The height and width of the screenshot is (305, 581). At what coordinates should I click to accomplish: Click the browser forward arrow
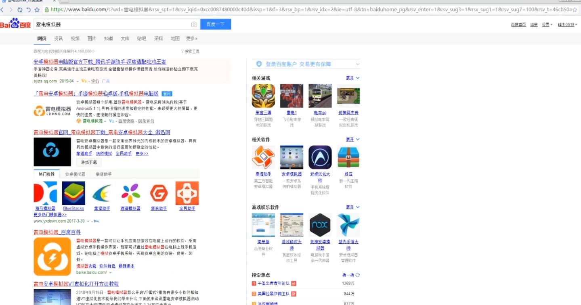tap(10, 9)
